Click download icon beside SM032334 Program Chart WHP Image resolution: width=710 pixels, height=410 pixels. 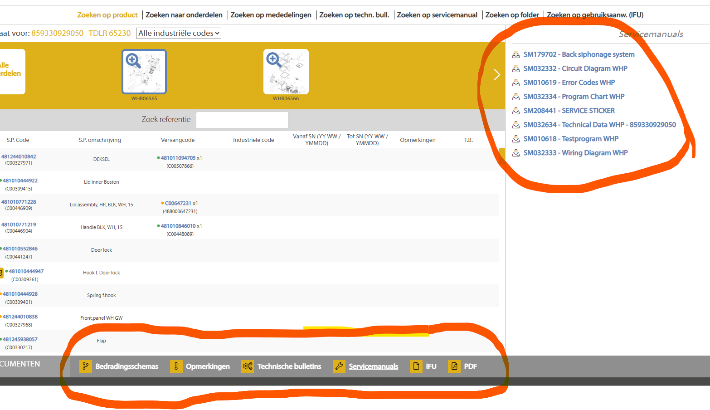pyautogui.click(x=516, y=97)
